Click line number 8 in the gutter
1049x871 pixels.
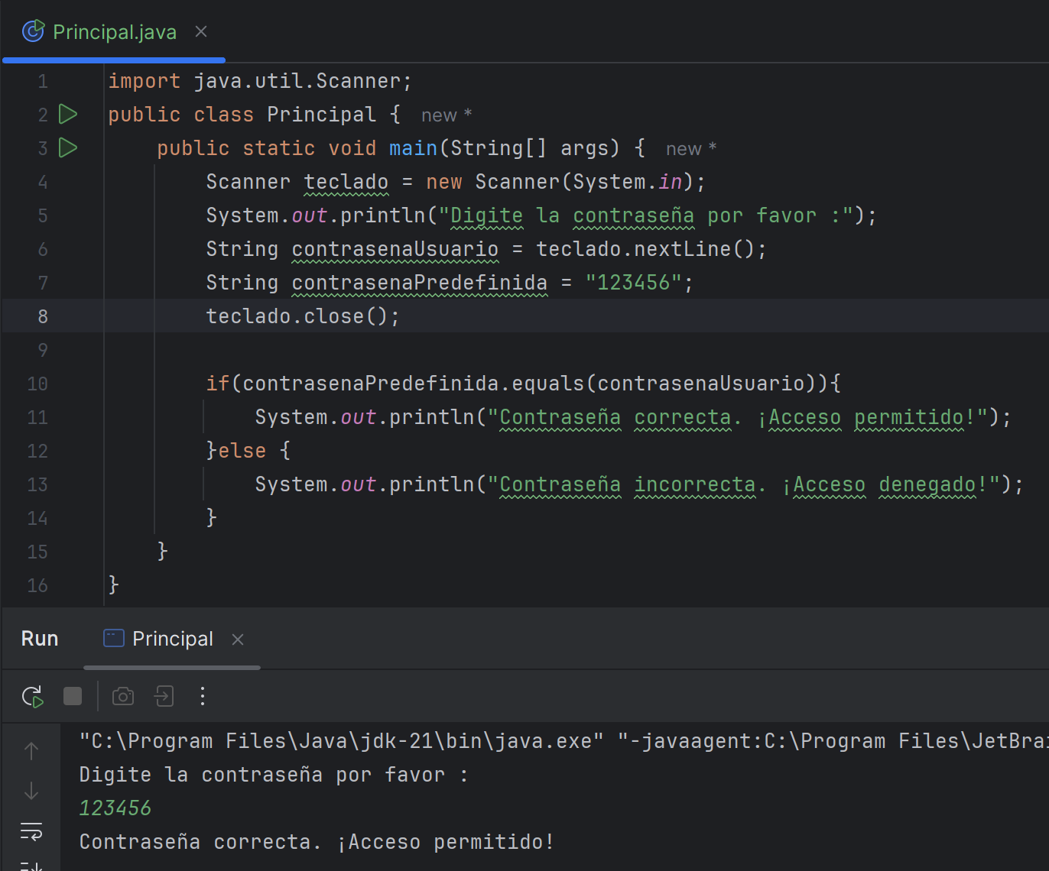coord(43,316)
